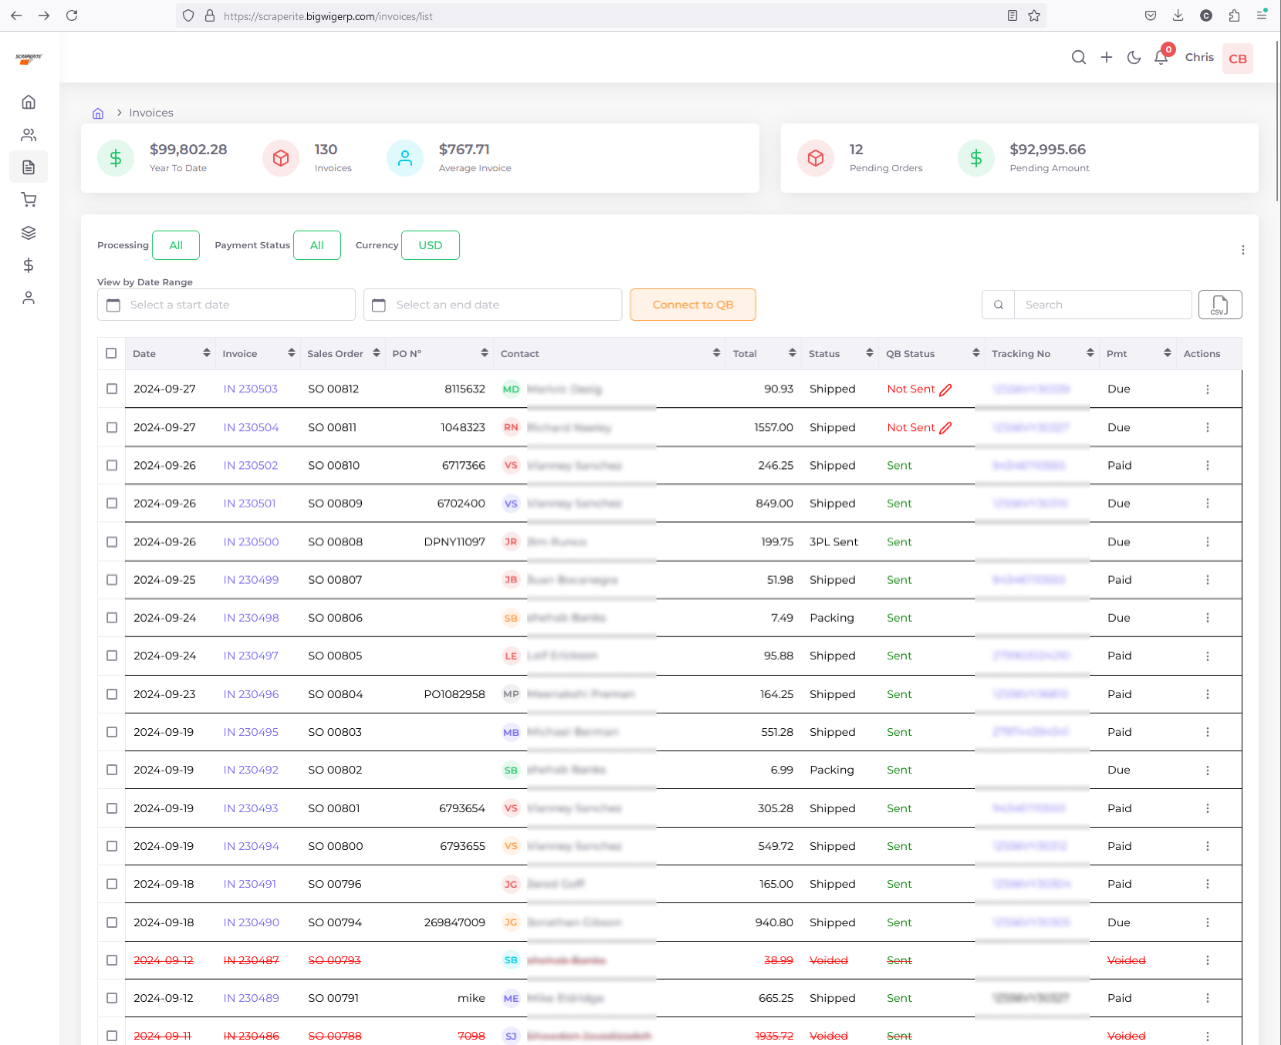Check the box for invoice IN 230503
The image size is (1281, 1045).
point(112,389)
